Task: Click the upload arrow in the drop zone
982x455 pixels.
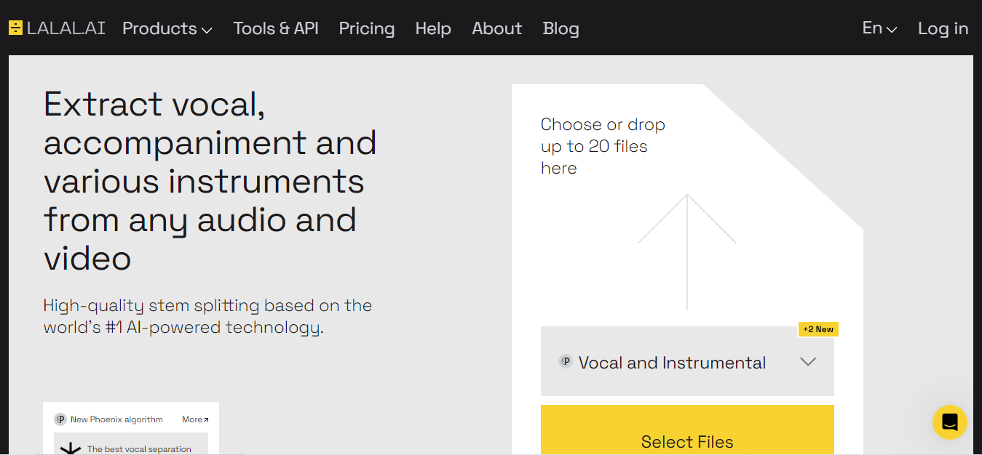Action: pyautogui.click(x=687, y=252)
